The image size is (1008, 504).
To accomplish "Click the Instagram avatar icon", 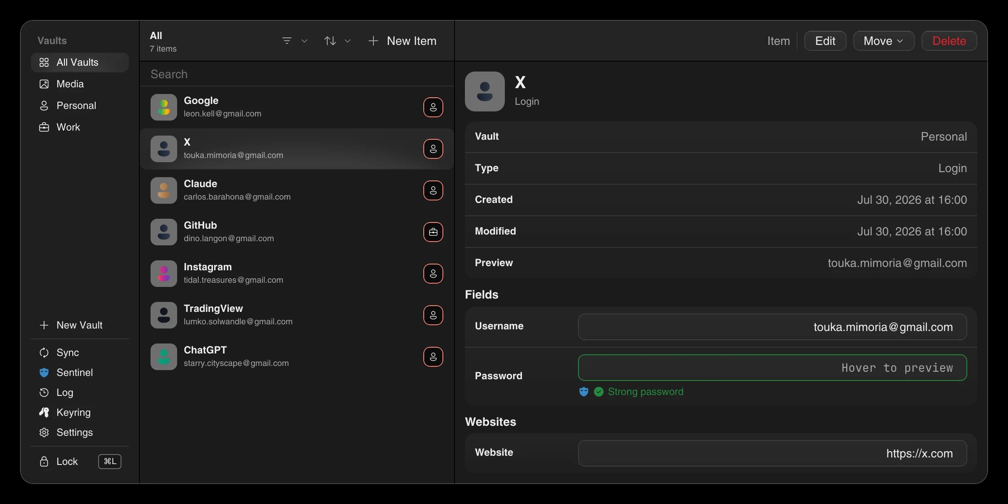I will 164,274.
